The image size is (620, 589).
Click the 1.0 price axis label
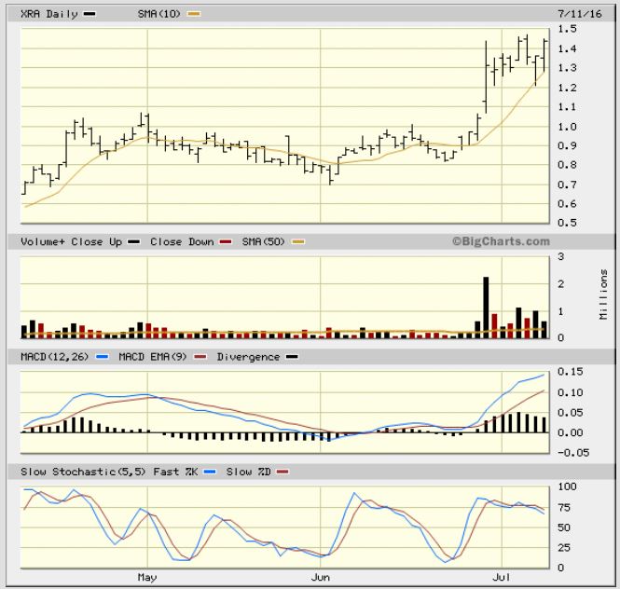click(x=567, y=127)
